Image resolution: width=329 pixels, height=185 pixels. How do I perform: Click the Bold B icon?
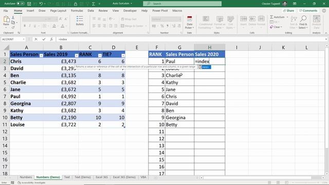pyautogui.click(x=25, y=26)
